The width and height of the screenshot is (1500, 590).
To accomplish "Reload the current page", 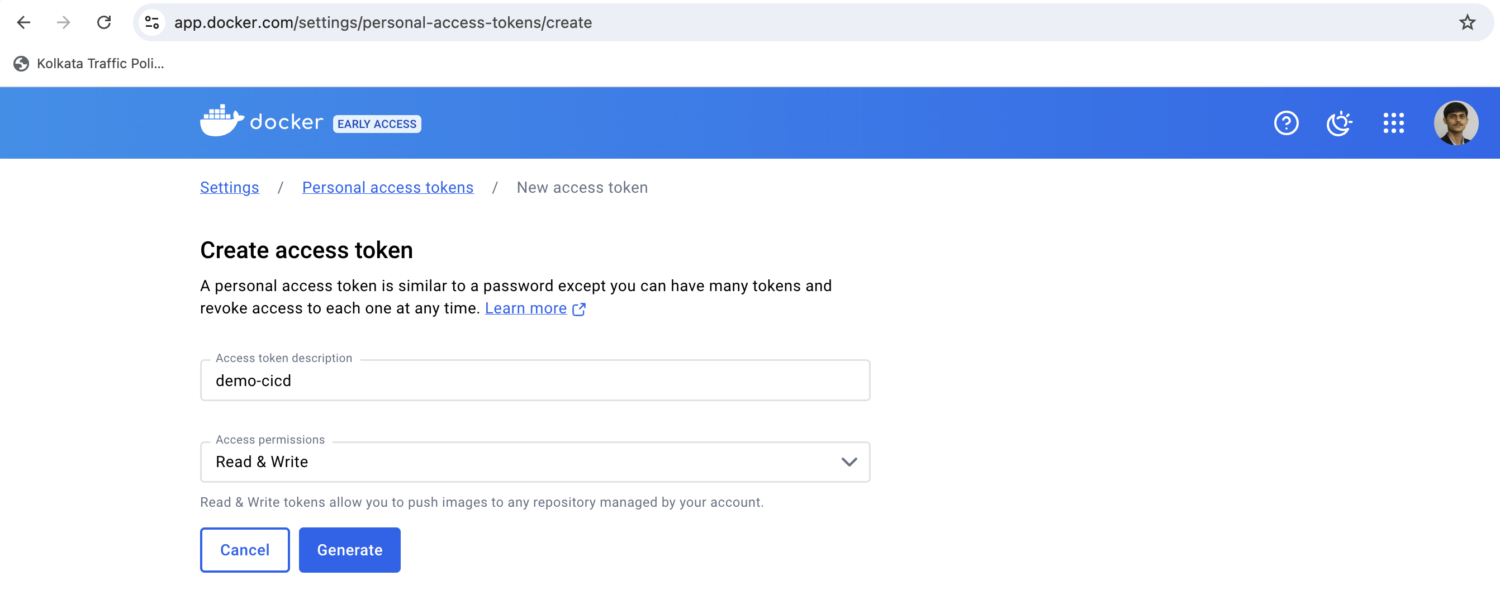I will (x=103, y=23).
